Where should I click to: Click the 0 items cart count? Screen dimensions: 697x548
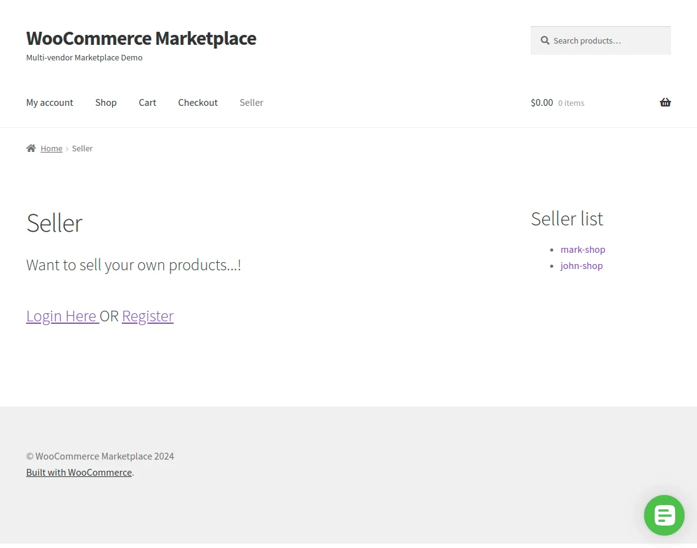(571, 103)
